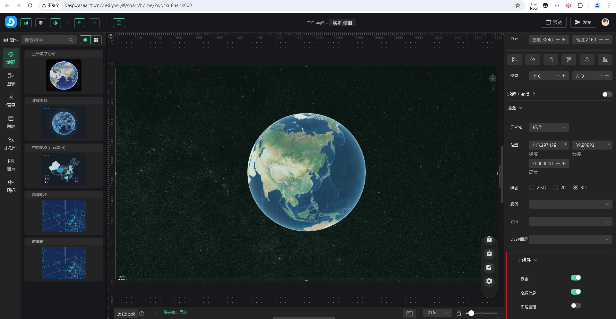
Task: Enable the 图层管理 switch
Action: (x=576, y=306)
